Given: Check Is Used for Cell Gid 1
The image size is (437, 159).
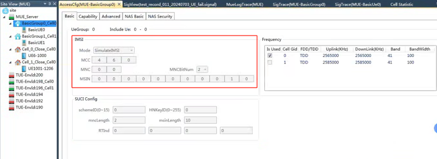Looking at the screenshot, I should (269, 63).
